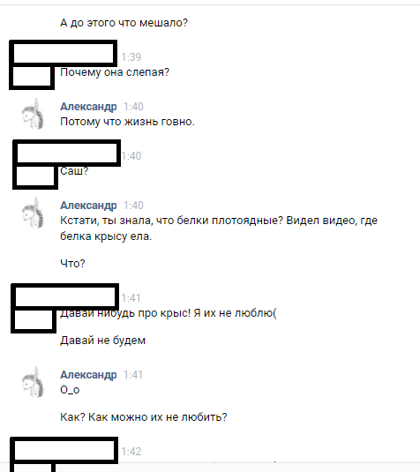Open Александр's name link above the squirrel message
420x472 pixels.
pos(88,206)
